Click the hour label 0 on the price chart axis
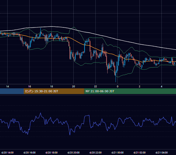Viewport: 176px width, 155px height. 118,87
